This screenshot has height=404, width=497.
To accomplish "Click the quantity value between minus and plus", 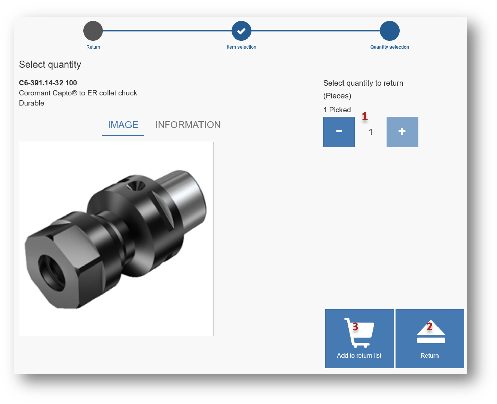I will [x=371, y=132].
